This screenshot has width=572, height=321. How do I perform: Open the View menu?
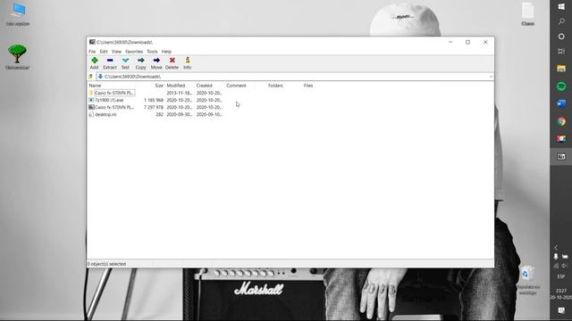point(116,52)
